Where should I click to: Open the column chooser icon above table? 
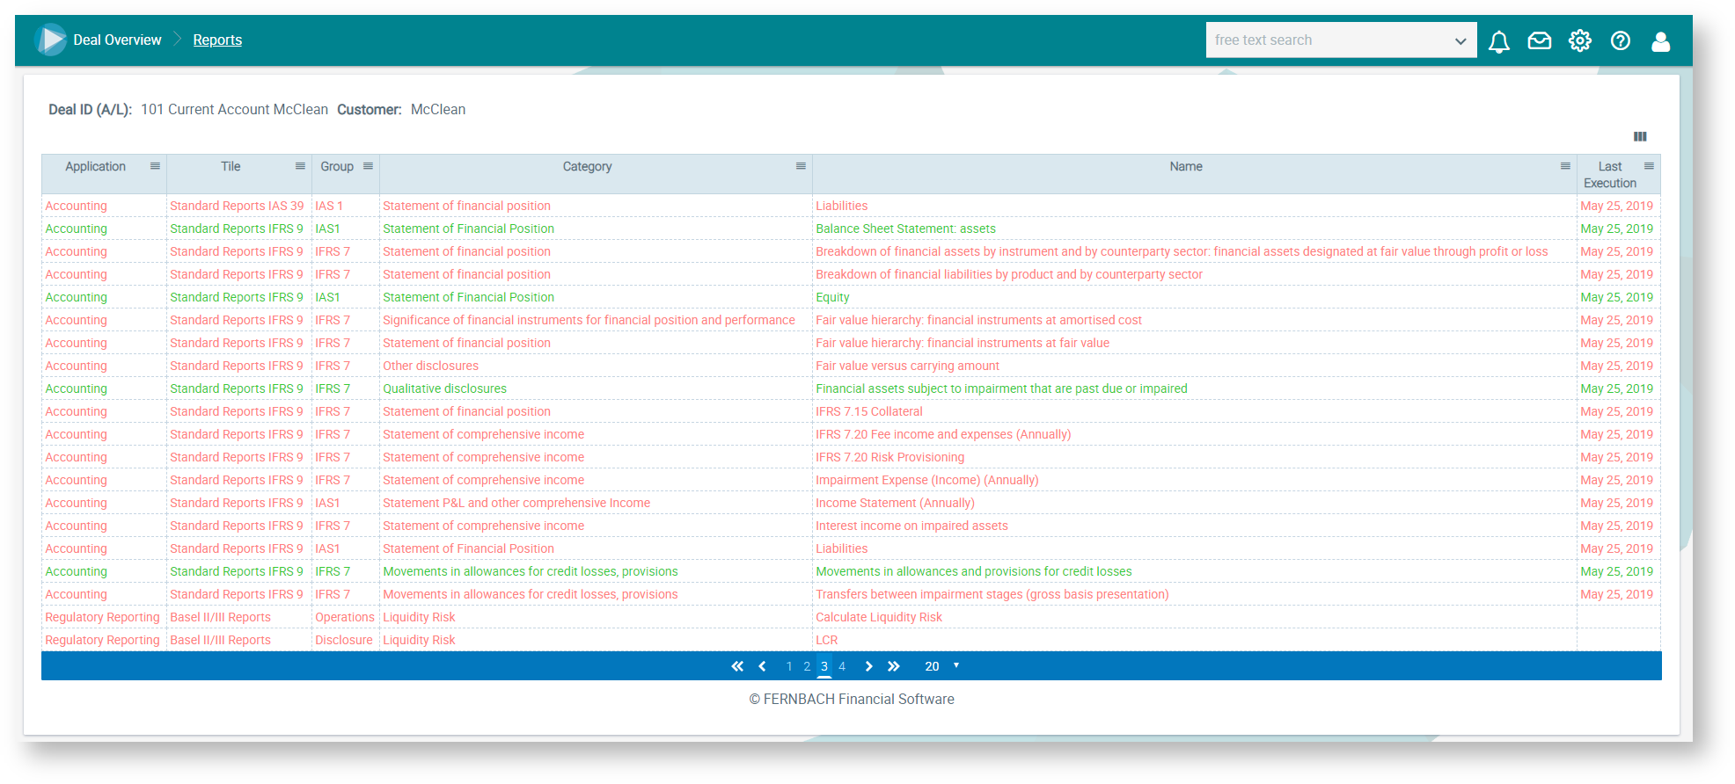coord(1640,136)
